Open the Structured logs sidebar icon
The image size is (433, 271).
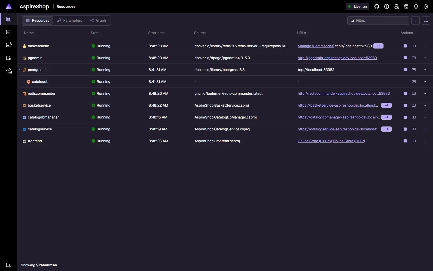(9, 45)
